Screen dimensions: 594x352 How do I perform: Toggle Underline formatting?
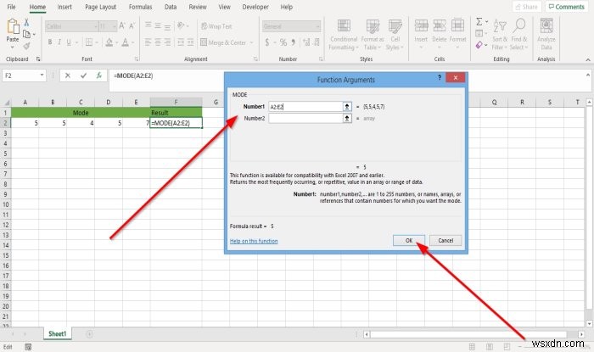(69, 42)
